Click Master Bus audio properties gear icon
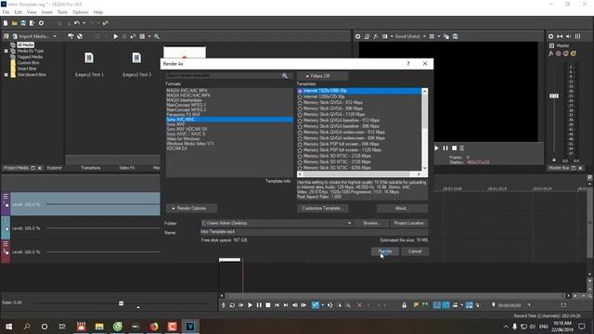This screenshot has width=594, height=334. (550, 36)
